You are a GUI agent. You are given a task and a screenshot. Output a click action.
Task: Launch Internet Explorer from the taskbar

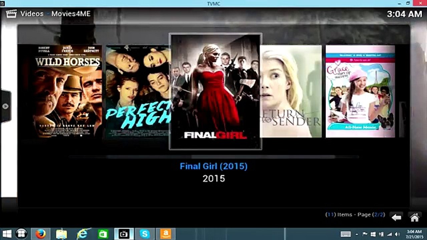point(82,234)
